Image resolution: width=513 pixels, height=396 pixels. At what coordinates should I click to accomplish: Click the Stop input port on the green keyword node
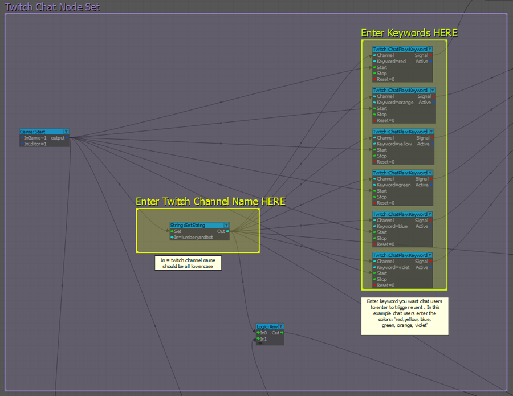click(x=374, y=197)
